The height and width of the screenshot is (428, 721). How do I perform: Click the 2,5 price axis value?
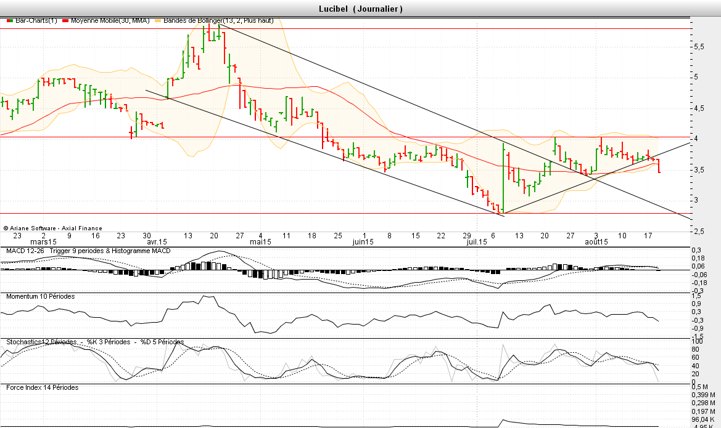point(698,232)
